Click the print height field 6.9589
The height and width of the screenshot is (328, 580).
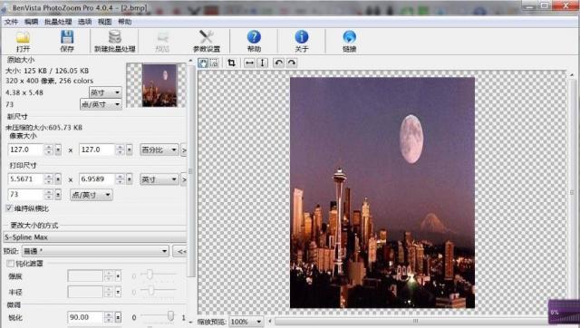(97, 179)
